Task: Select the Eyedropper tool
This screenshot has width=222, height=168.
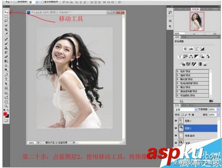Action: tap(6, 34)
